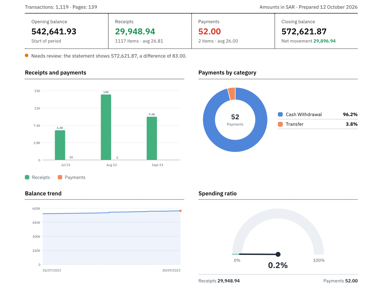Click Receipts 29,948.94 below the gauge
The image size is (382, 294).
(219, 281)
